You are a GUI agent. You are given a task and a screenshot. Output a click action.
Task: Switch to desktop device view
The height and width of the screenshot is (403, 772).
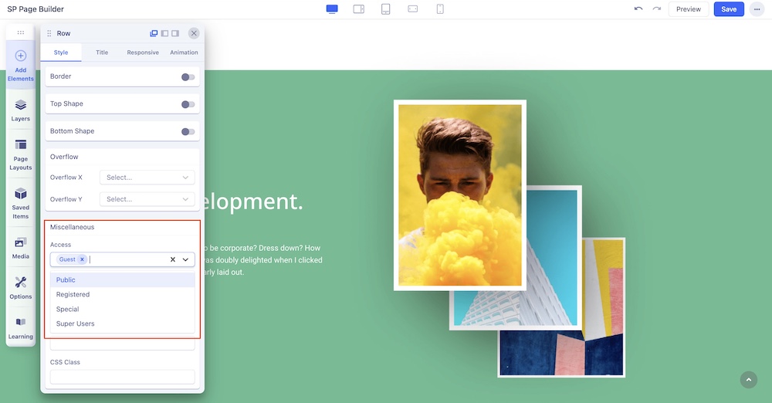coord(332,9)
